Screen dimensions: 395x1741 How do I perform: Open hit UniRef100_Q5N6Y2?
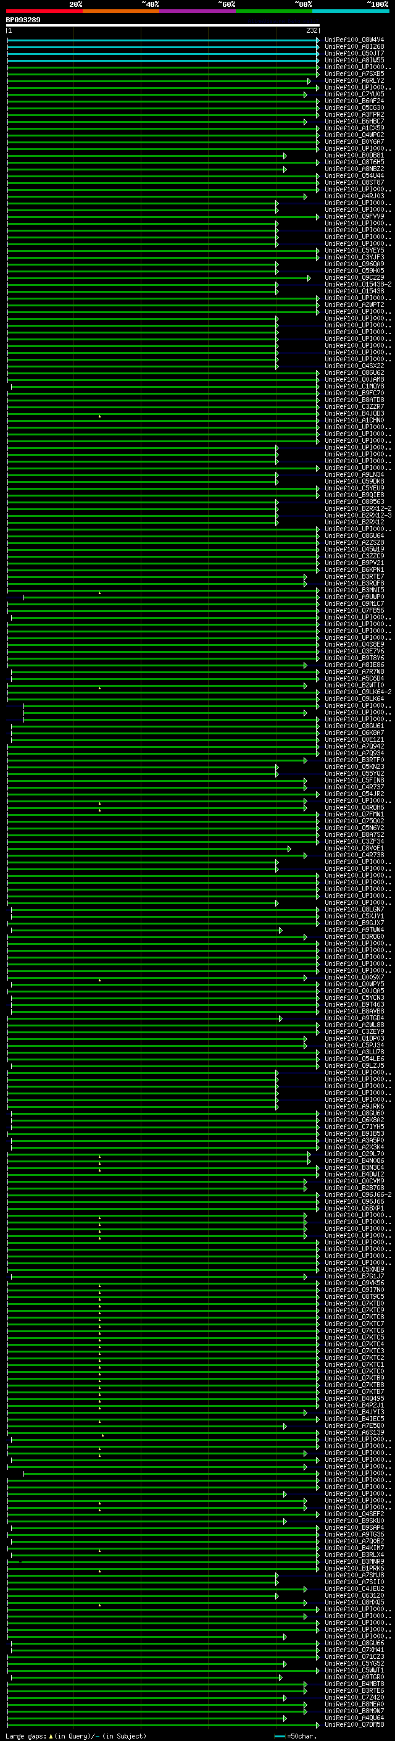tap(354, 827)
